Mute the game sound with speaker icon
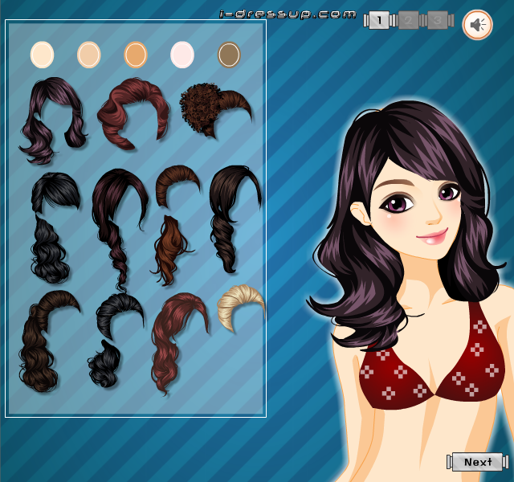Image resolution: width=514 pixels, height=482 pixels. click(x=477, y=25)
